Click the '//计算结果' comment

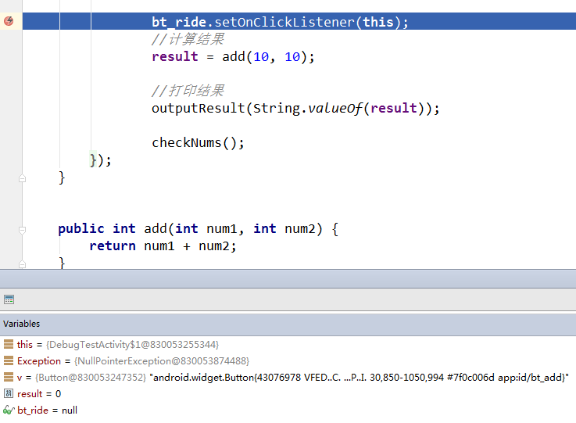click(x=188, y=39)
